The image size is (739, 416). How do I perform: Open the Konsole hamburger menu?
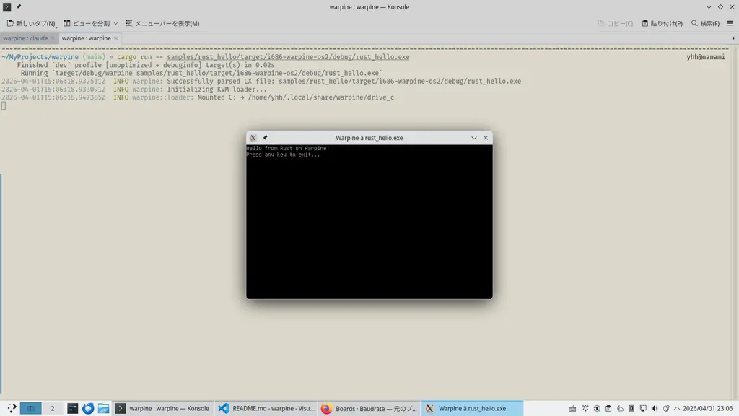(x=730, y=23)
